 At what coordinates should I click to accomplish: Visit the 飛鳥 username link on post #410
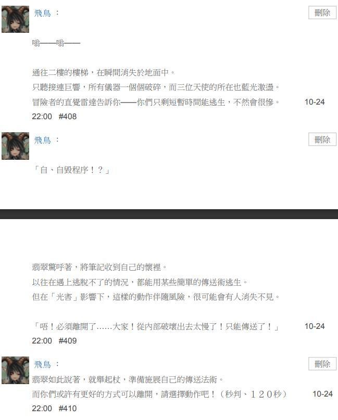[x=42, y=364]
